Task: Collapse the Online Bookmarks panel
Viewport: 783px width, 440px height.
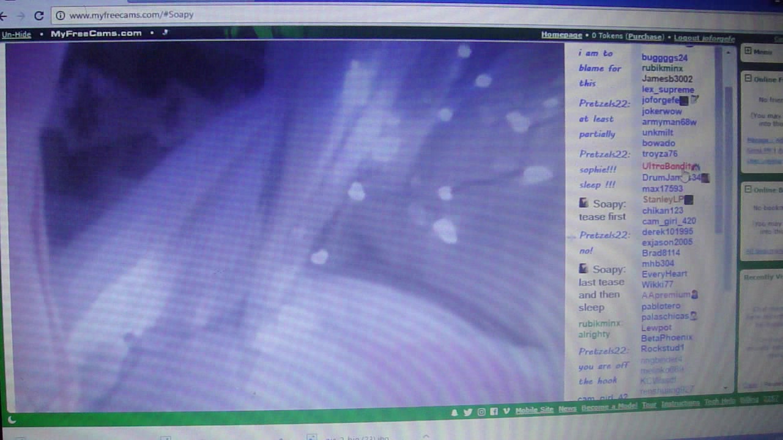Action: pyautogui.click(x=748, y=189)
